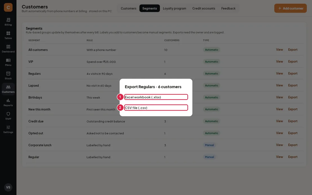Screen dimensions: 312x195
Task: Click rule '4+ visits in 90 days'
Action: coord(100,74)
